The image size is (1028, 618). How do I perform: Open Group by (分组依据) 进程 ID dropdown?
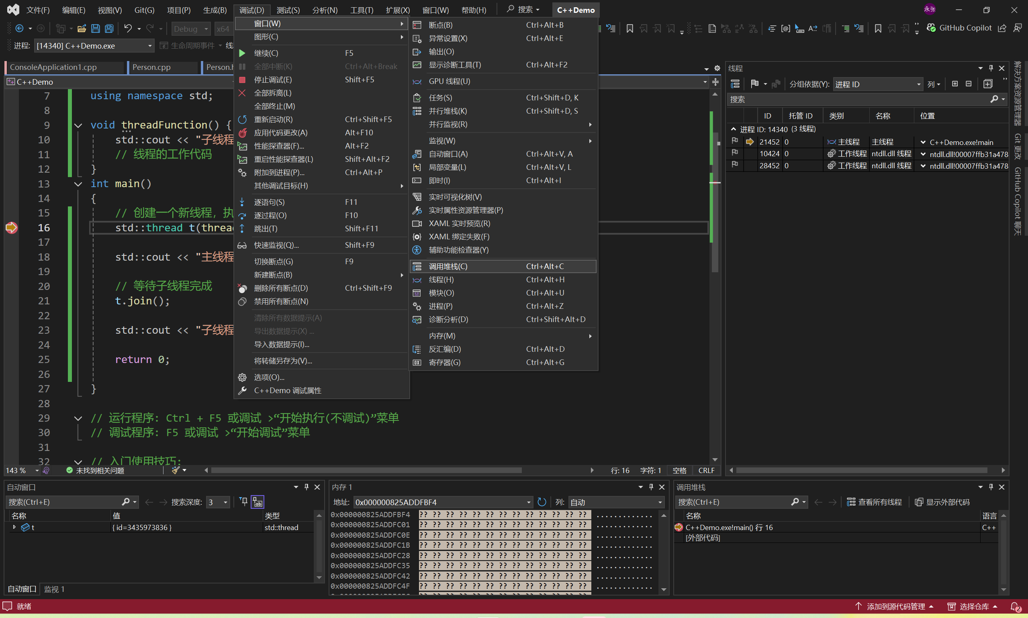[x=877, y=85]
